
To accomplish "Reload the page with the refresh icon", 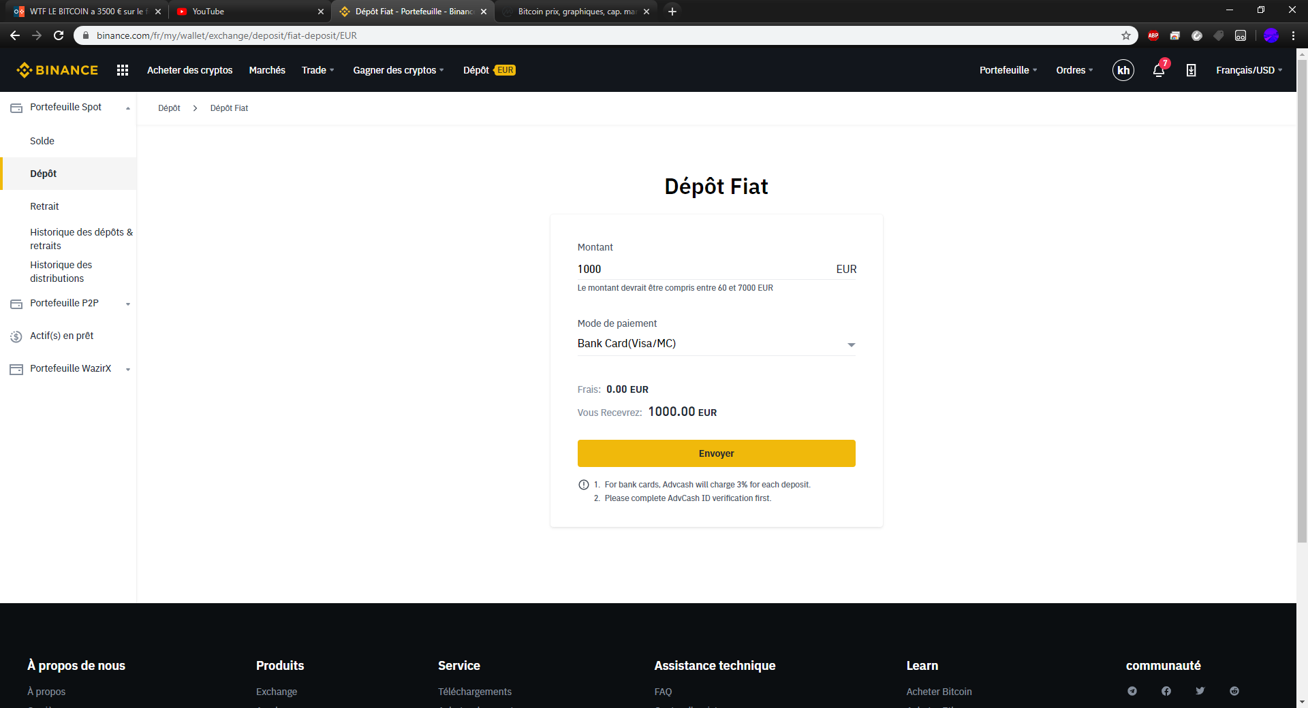I will point(59,35).
